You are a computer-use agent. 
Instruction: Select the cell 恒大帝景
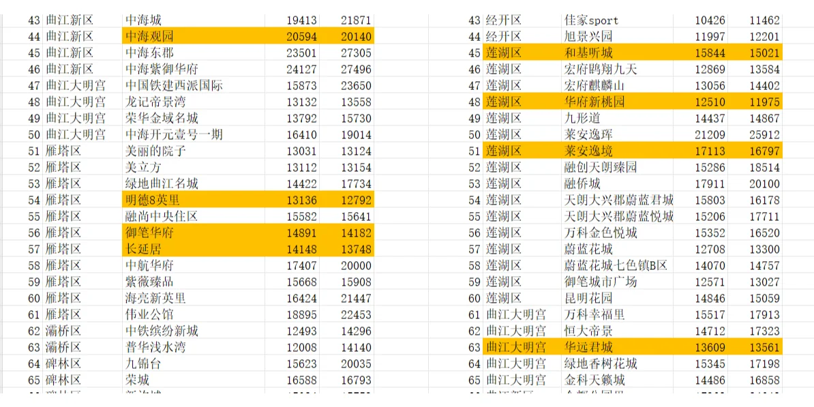[617, 331]
